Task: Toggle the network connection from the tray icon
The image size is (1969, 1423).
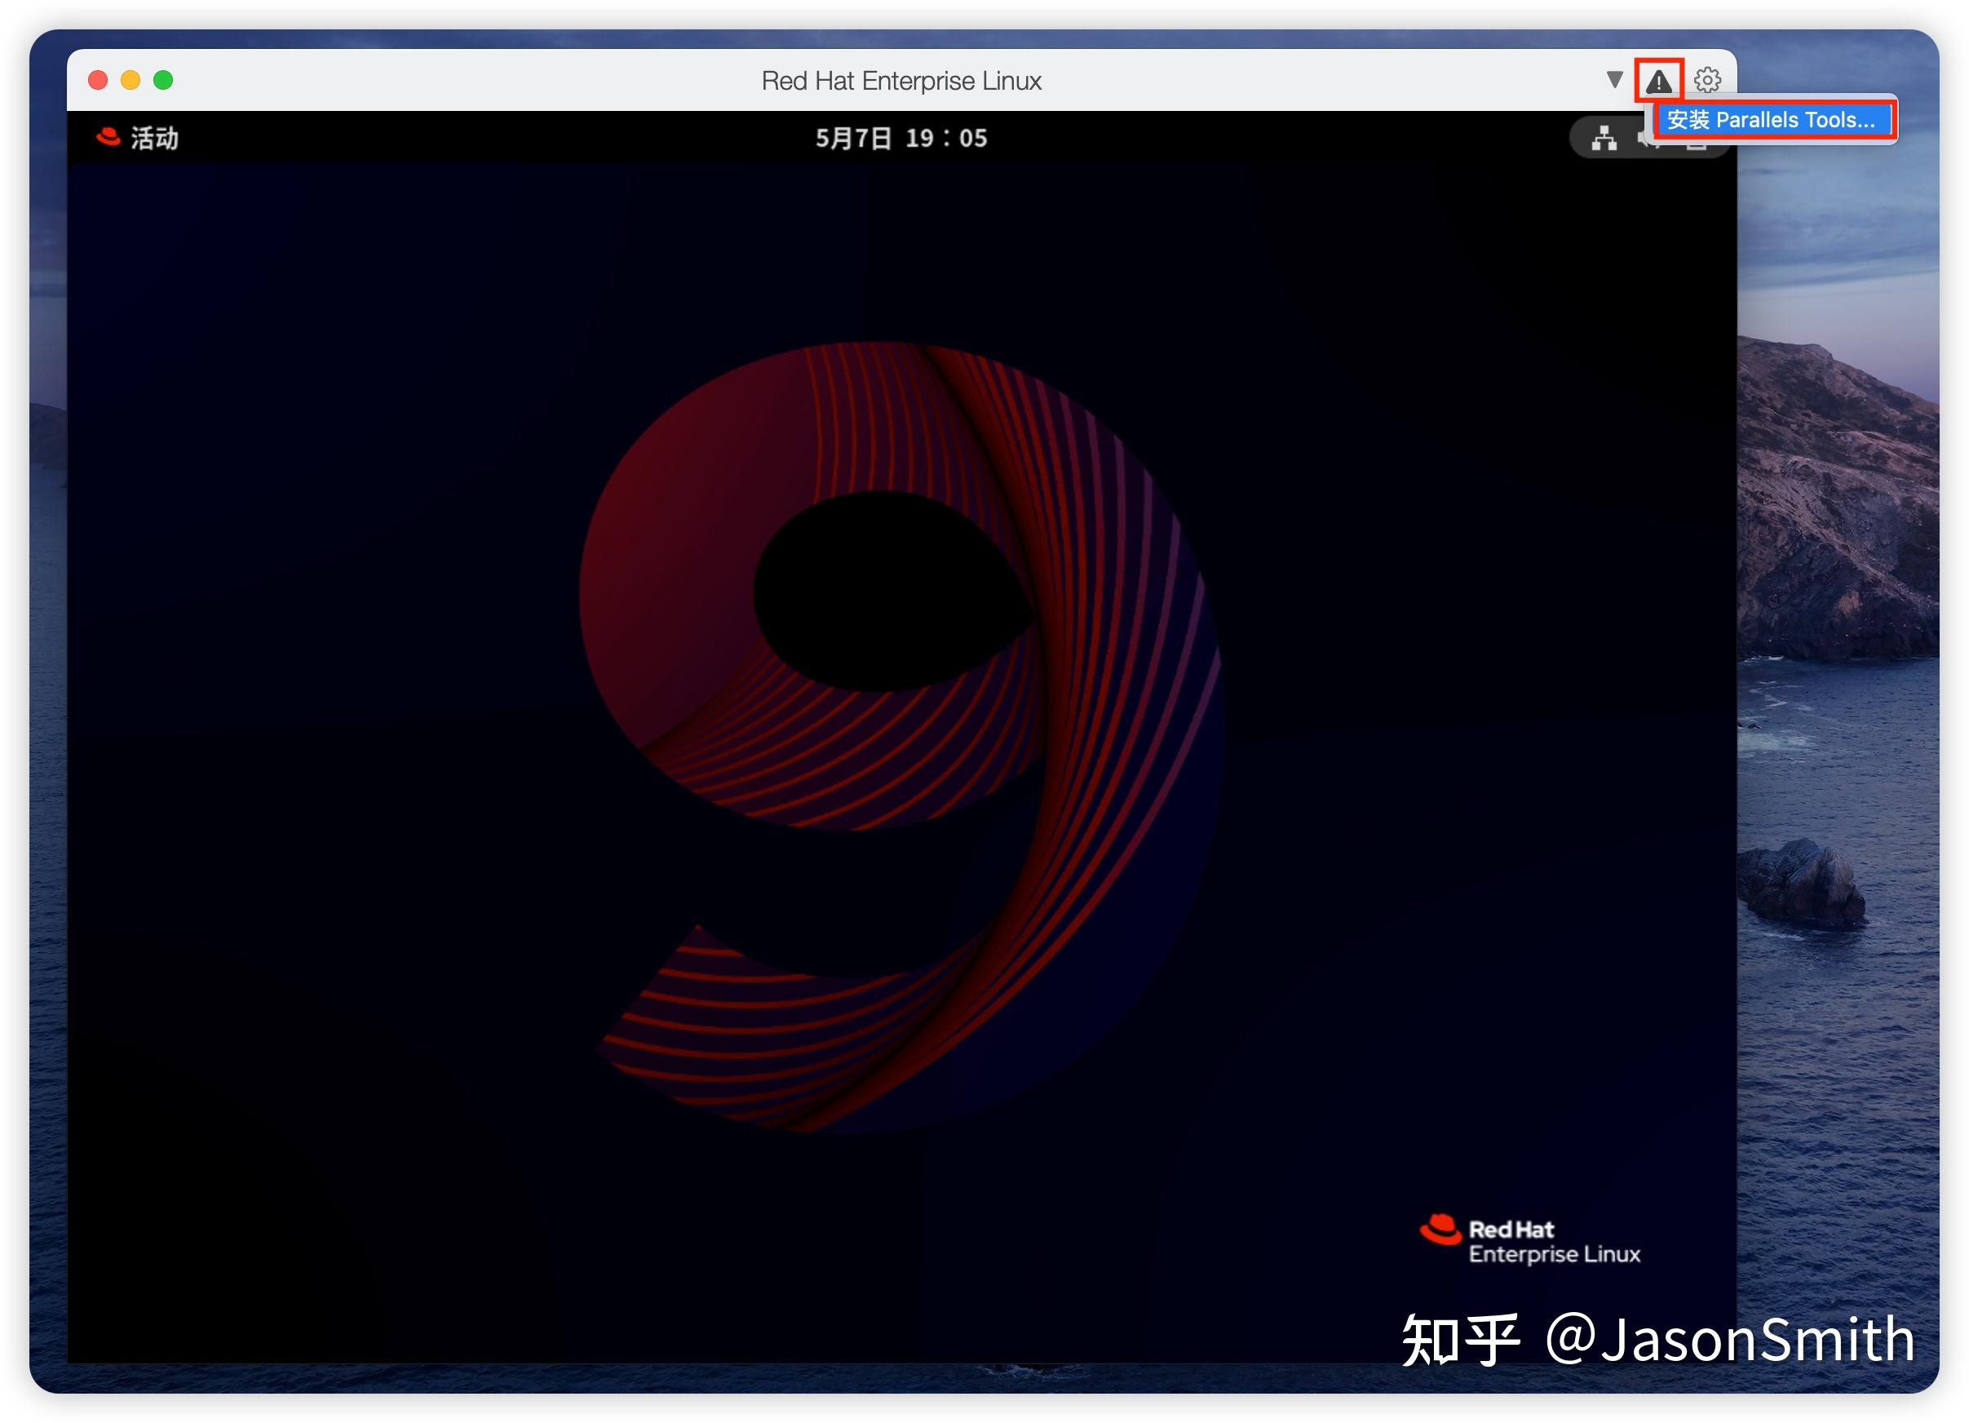Action: coord(1604,139)
